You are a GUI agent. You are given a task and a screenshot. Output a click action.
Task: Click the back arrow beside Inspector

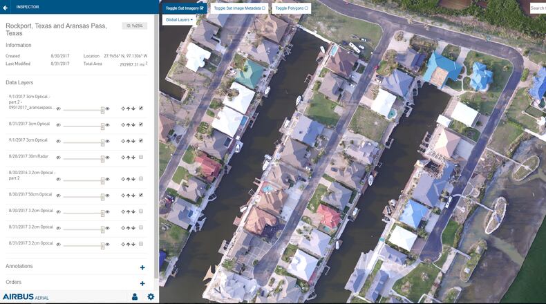coord(6,6)
